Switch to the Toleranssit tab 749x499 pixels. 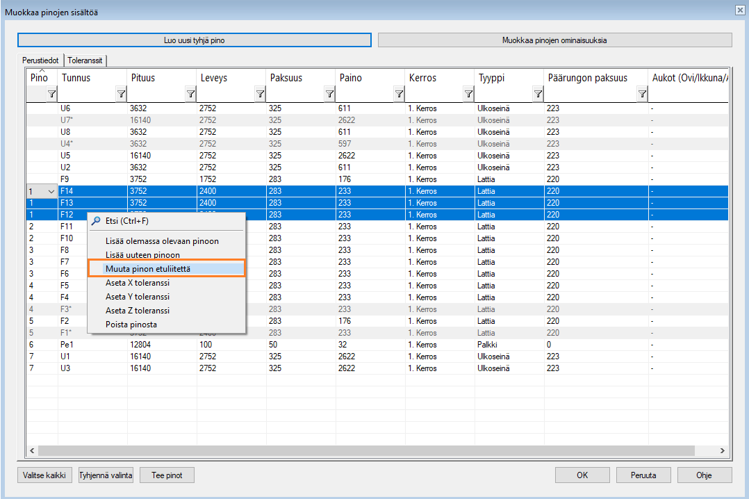click(x=85, y=60)
